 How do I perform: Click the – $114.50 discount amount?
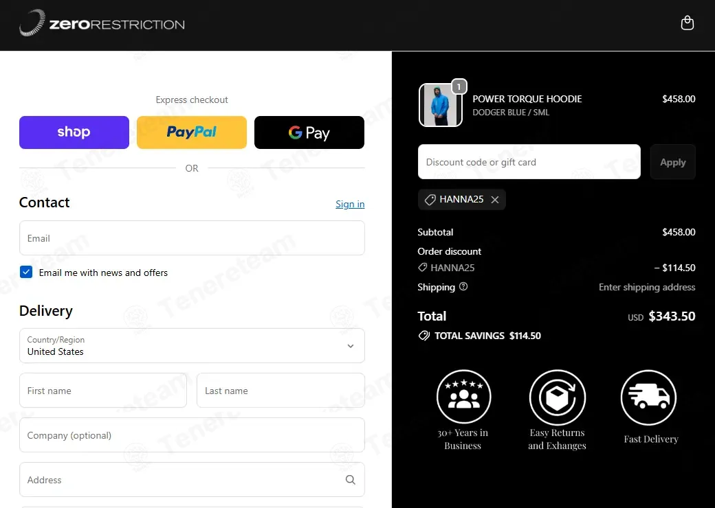click(675, 268)
